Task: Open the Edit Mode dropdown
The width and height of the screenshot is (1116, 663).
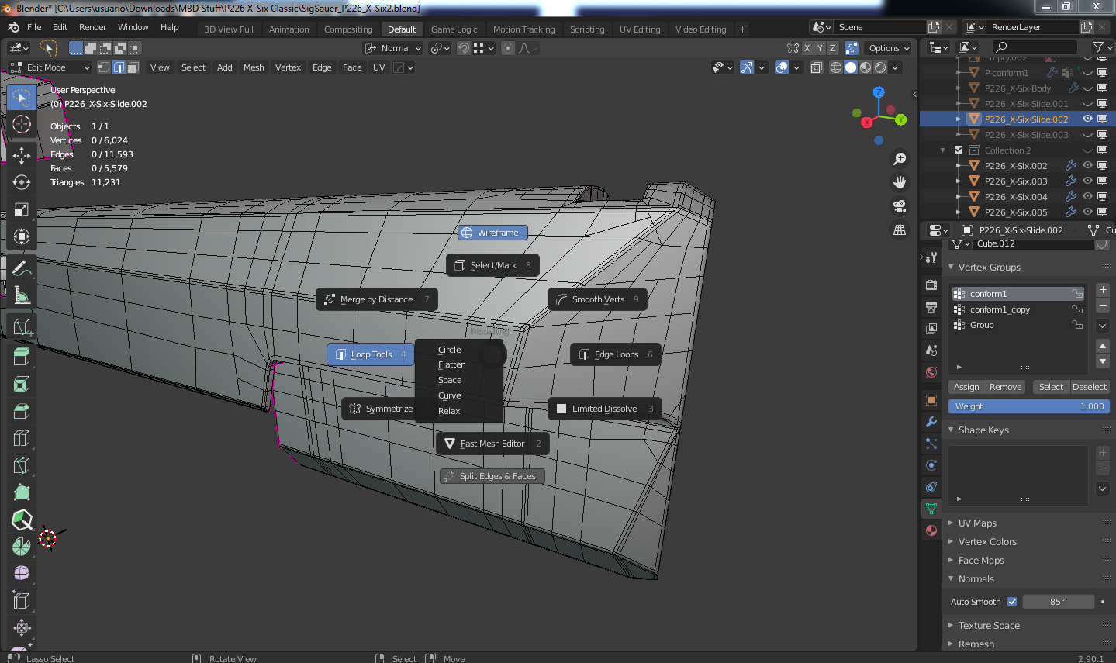Action: [50, 67]
